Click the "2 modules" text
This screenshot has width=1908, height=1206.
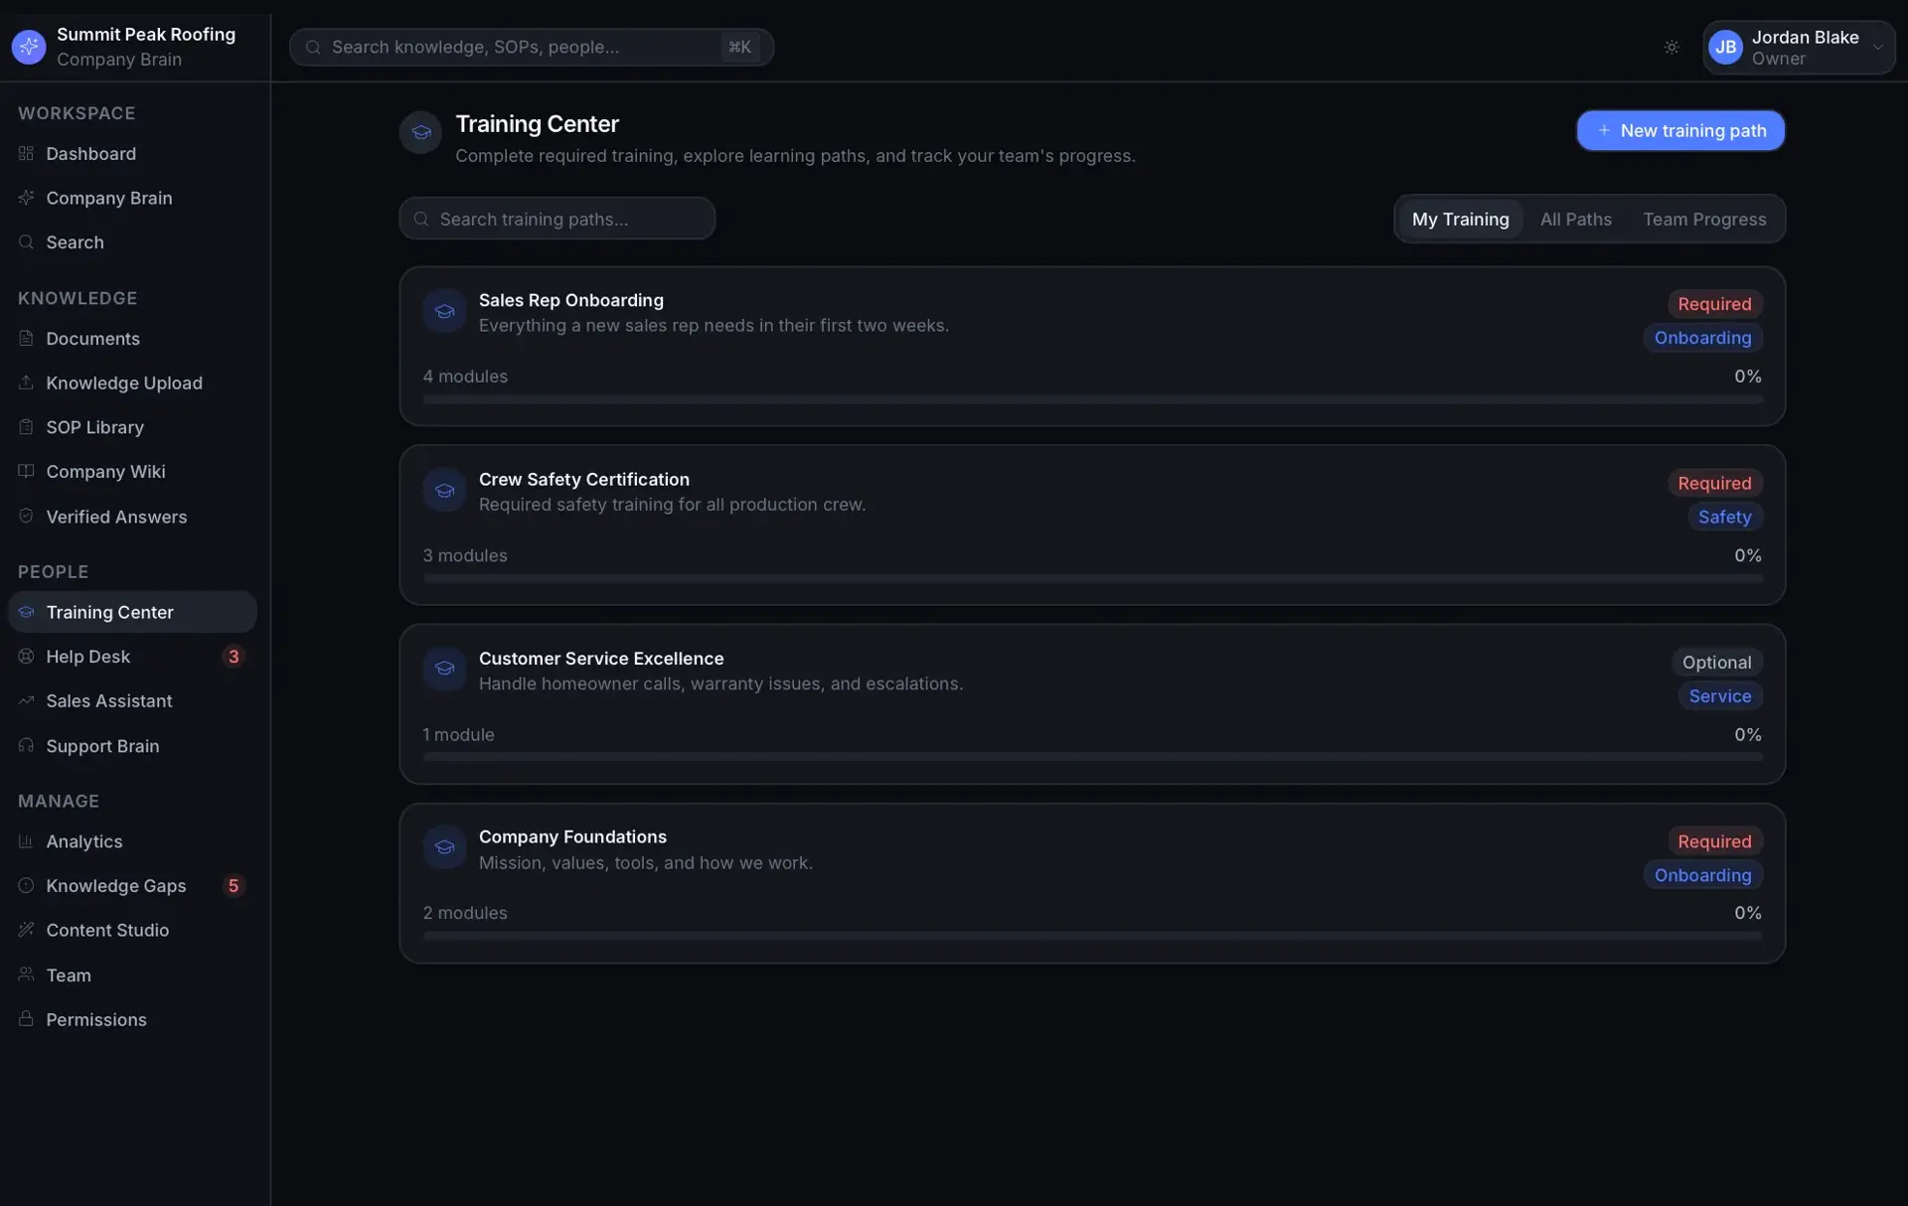(465, 913)
